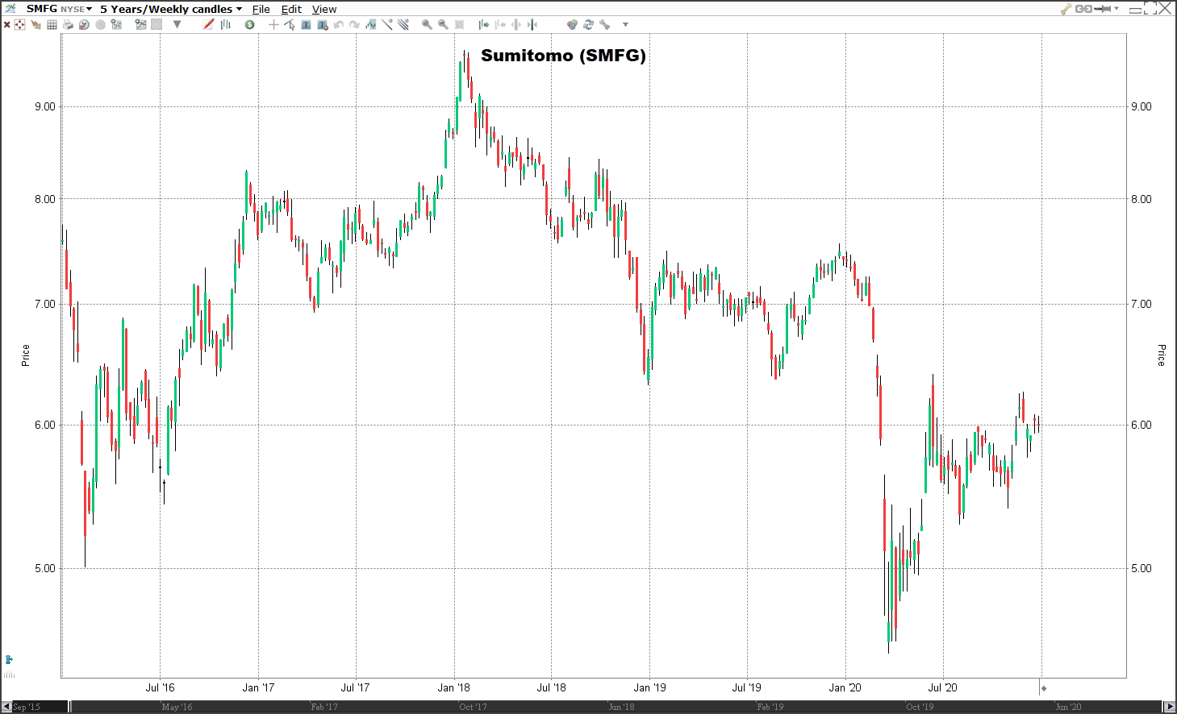Screen dimensions: 1177x714
Task: Select the arrow pointer tool
Action: [x=290, y=24]
